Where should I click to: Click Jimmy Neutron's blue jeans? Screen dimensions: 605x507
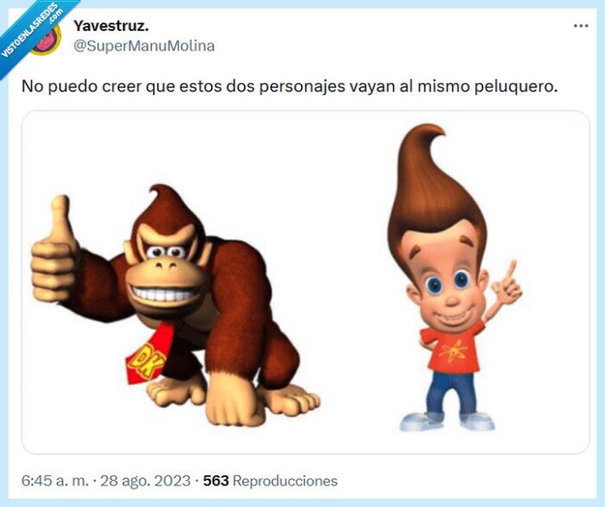pos(451,392)
